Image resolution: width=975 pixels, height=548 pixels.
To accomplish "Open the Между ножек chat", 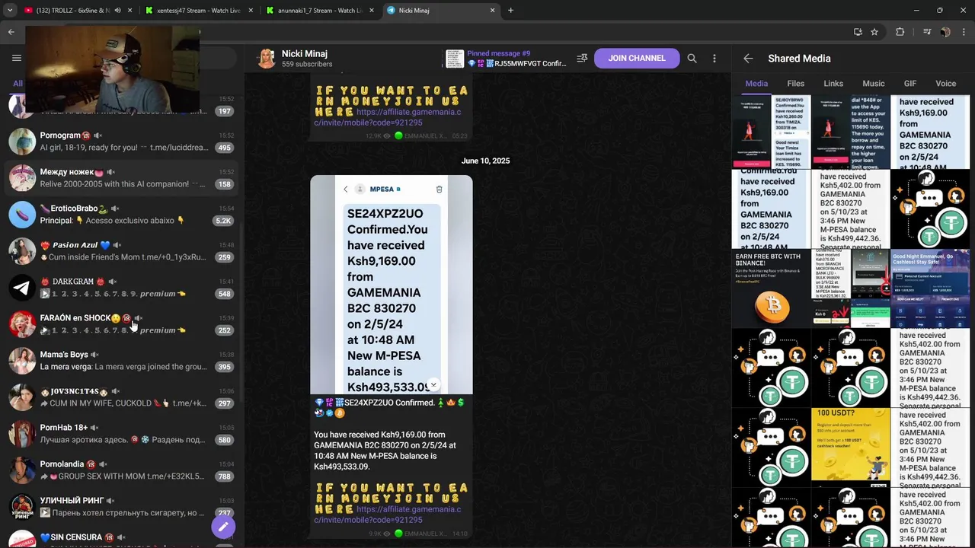I will (122, 178).
